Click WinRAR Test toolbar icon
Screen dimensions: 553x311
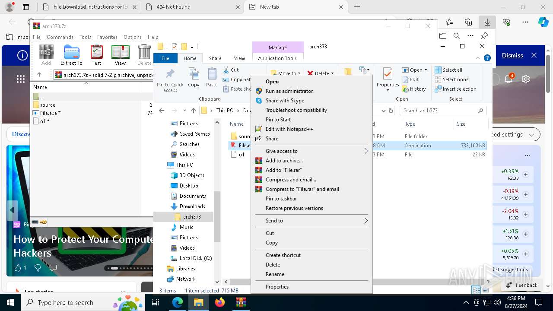[97, 55]
